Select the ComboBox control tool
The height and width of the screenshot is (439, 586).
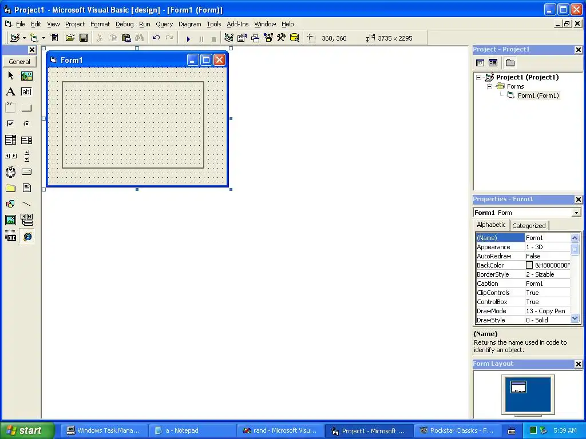(x=10, y=140)
